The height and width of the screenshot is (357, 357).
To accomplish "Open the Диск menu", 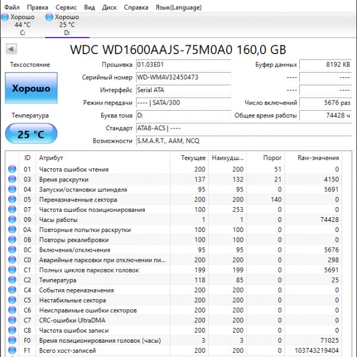I will click(x=109, y=7).
